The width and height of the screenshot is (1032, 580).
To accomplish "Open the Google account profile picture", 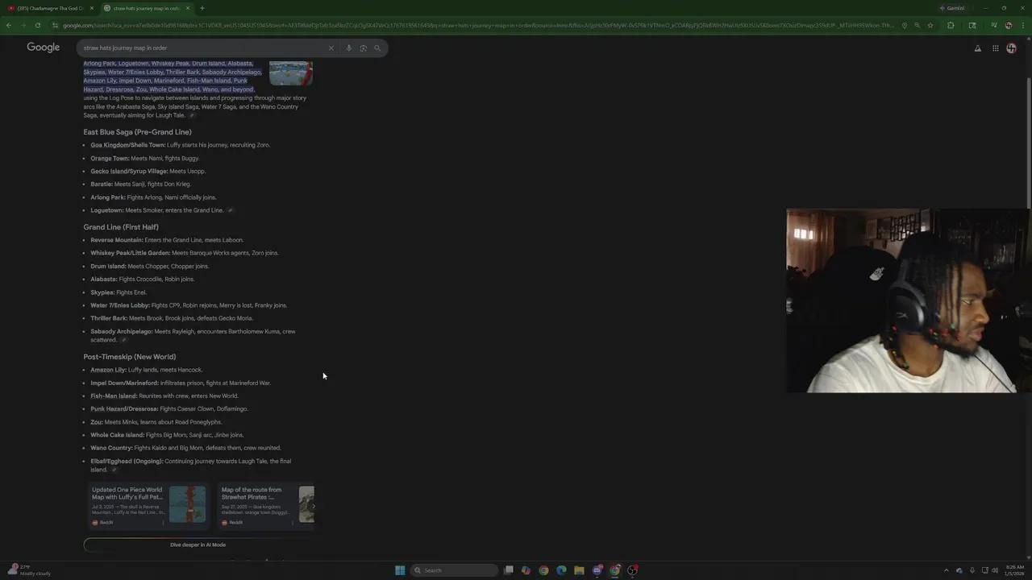I will 1012,48.
